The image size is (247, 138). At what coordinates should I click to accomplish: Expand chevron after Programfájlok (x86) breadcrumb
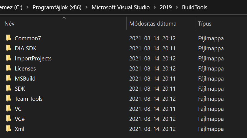pos(87,7)
